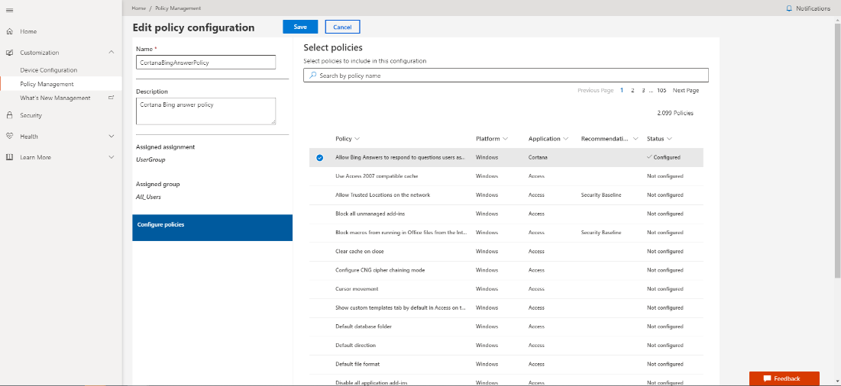
Task: Go to Next Page of policies
Action: pyautogui.click(x=685, y=91)
